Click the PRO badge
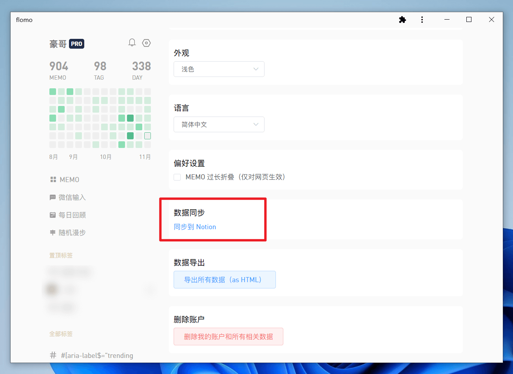The height and width of the screenshot is (374, 513). coord(77,44)
